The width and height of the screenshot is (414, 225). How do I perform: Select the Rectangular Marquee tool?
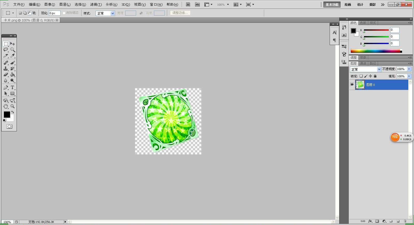(6, 44)
